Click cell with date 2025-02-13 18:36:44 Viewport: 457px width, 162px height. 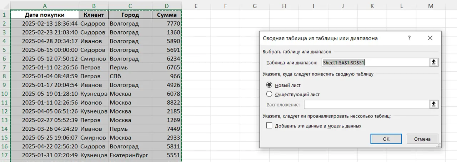(x=45, y=23)
